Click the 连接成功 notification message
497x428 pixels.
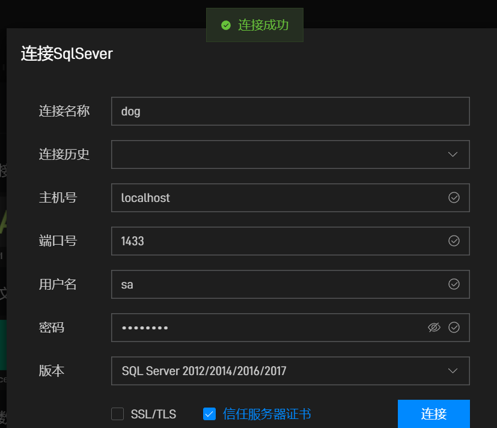[263, 25]
